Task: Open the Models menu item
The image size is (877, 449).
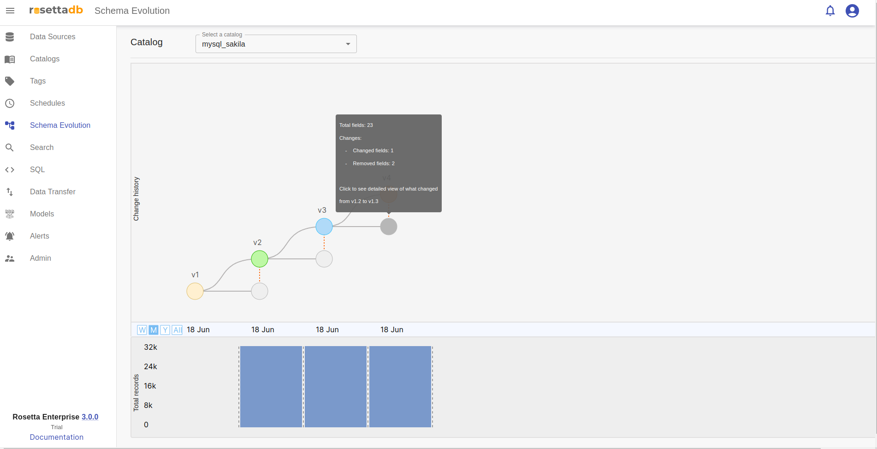Action: pyautogui.click(x=42, y=214)
